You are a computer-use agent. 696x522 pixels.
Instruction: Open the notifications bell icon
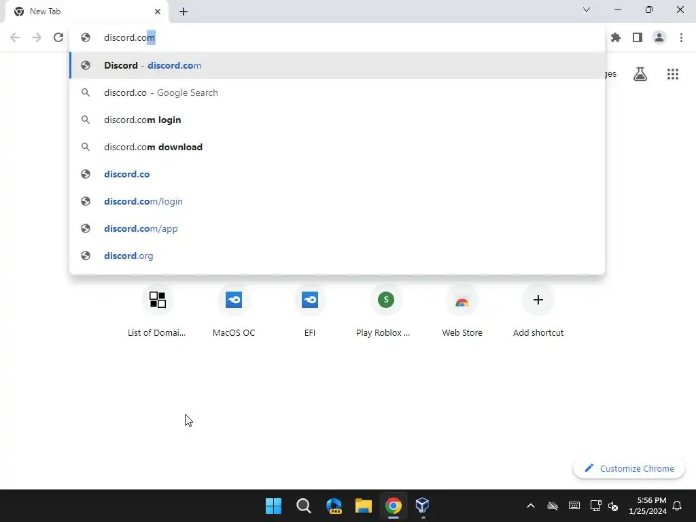[x=677, y=506]
